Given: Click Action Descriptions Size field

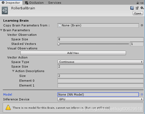Looking at the screenshot, I should (101, 76).
